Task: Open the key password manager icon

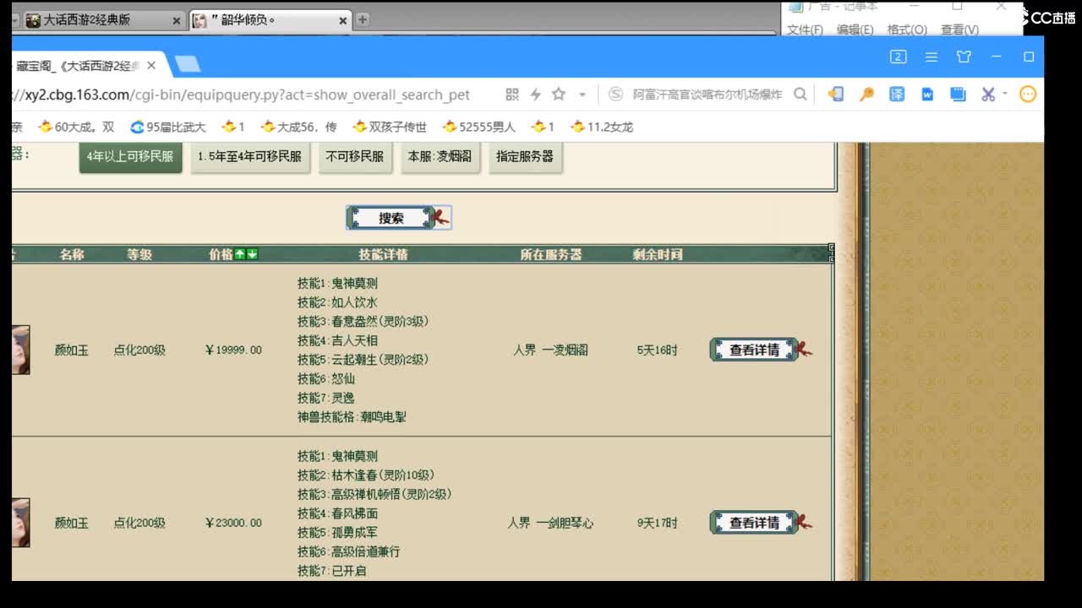Action: point(866,95)
